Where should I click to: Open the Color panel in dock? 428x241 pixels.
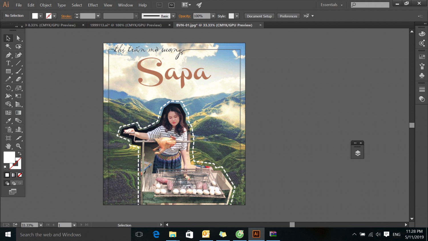[422, 34]
